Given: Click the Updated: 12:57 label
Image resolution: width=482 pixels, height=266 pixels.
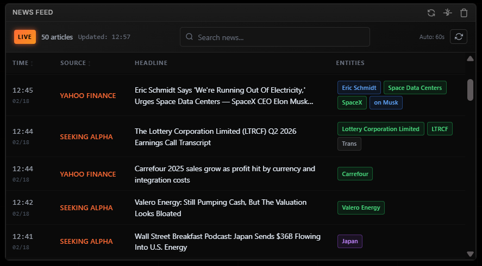Looking at the screenshot, I should [104, 37].
